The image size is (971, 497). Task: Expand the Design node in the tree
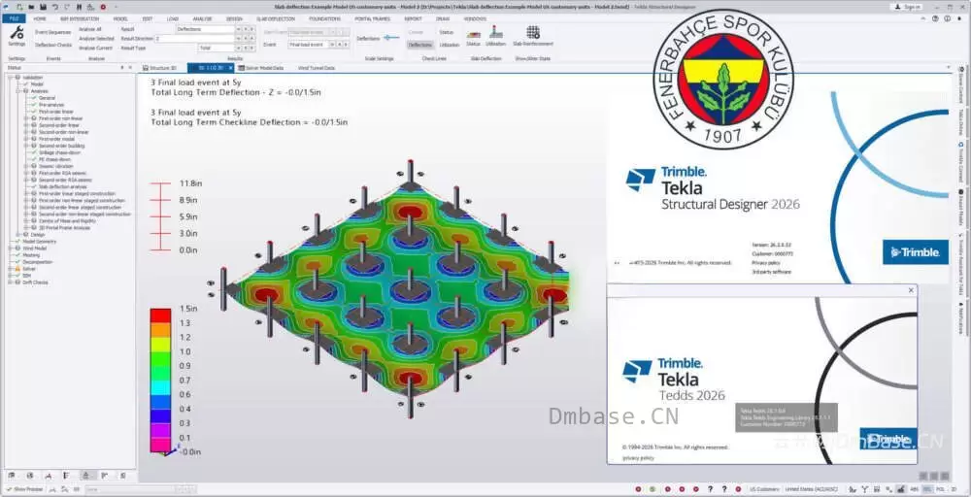18,235
